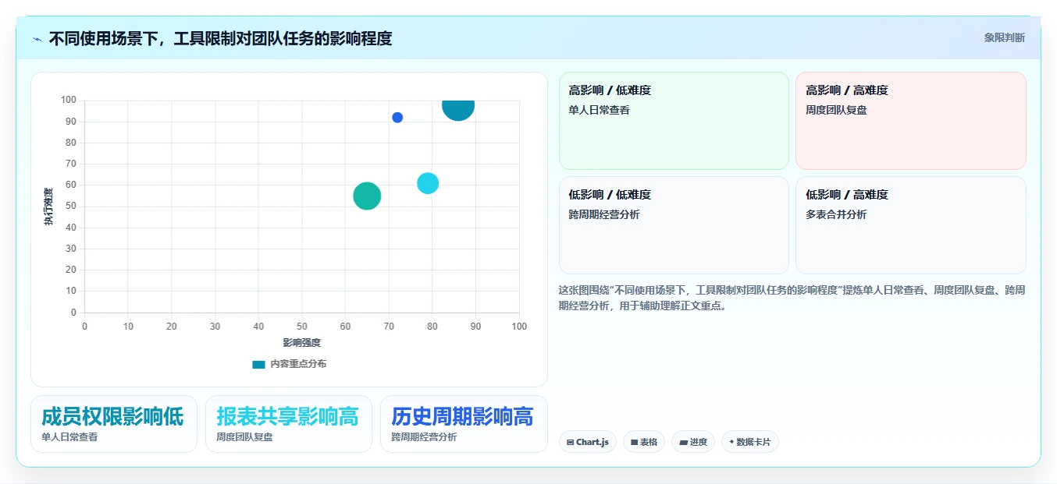Image resolution: width=1057 pixels, height=484 pixels.
Task: Click 单人日常查看 under 成员权限影响低
Action: point(69,437)
